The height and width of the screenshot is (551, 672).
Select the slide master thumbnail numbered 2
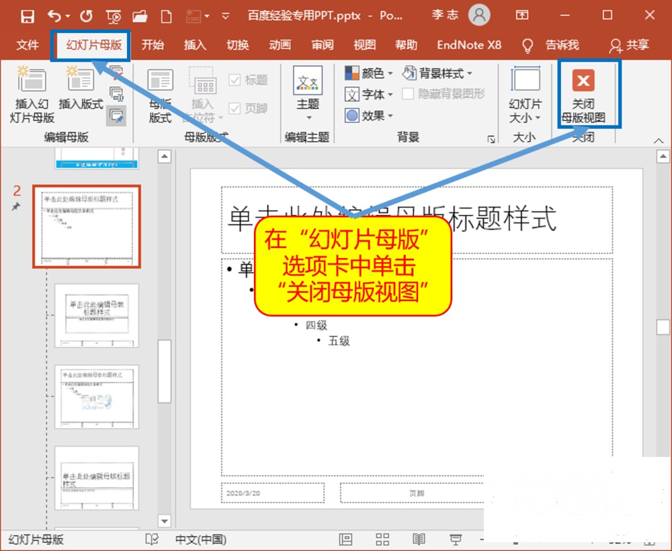pyautogui.click(x=87, y=226)
